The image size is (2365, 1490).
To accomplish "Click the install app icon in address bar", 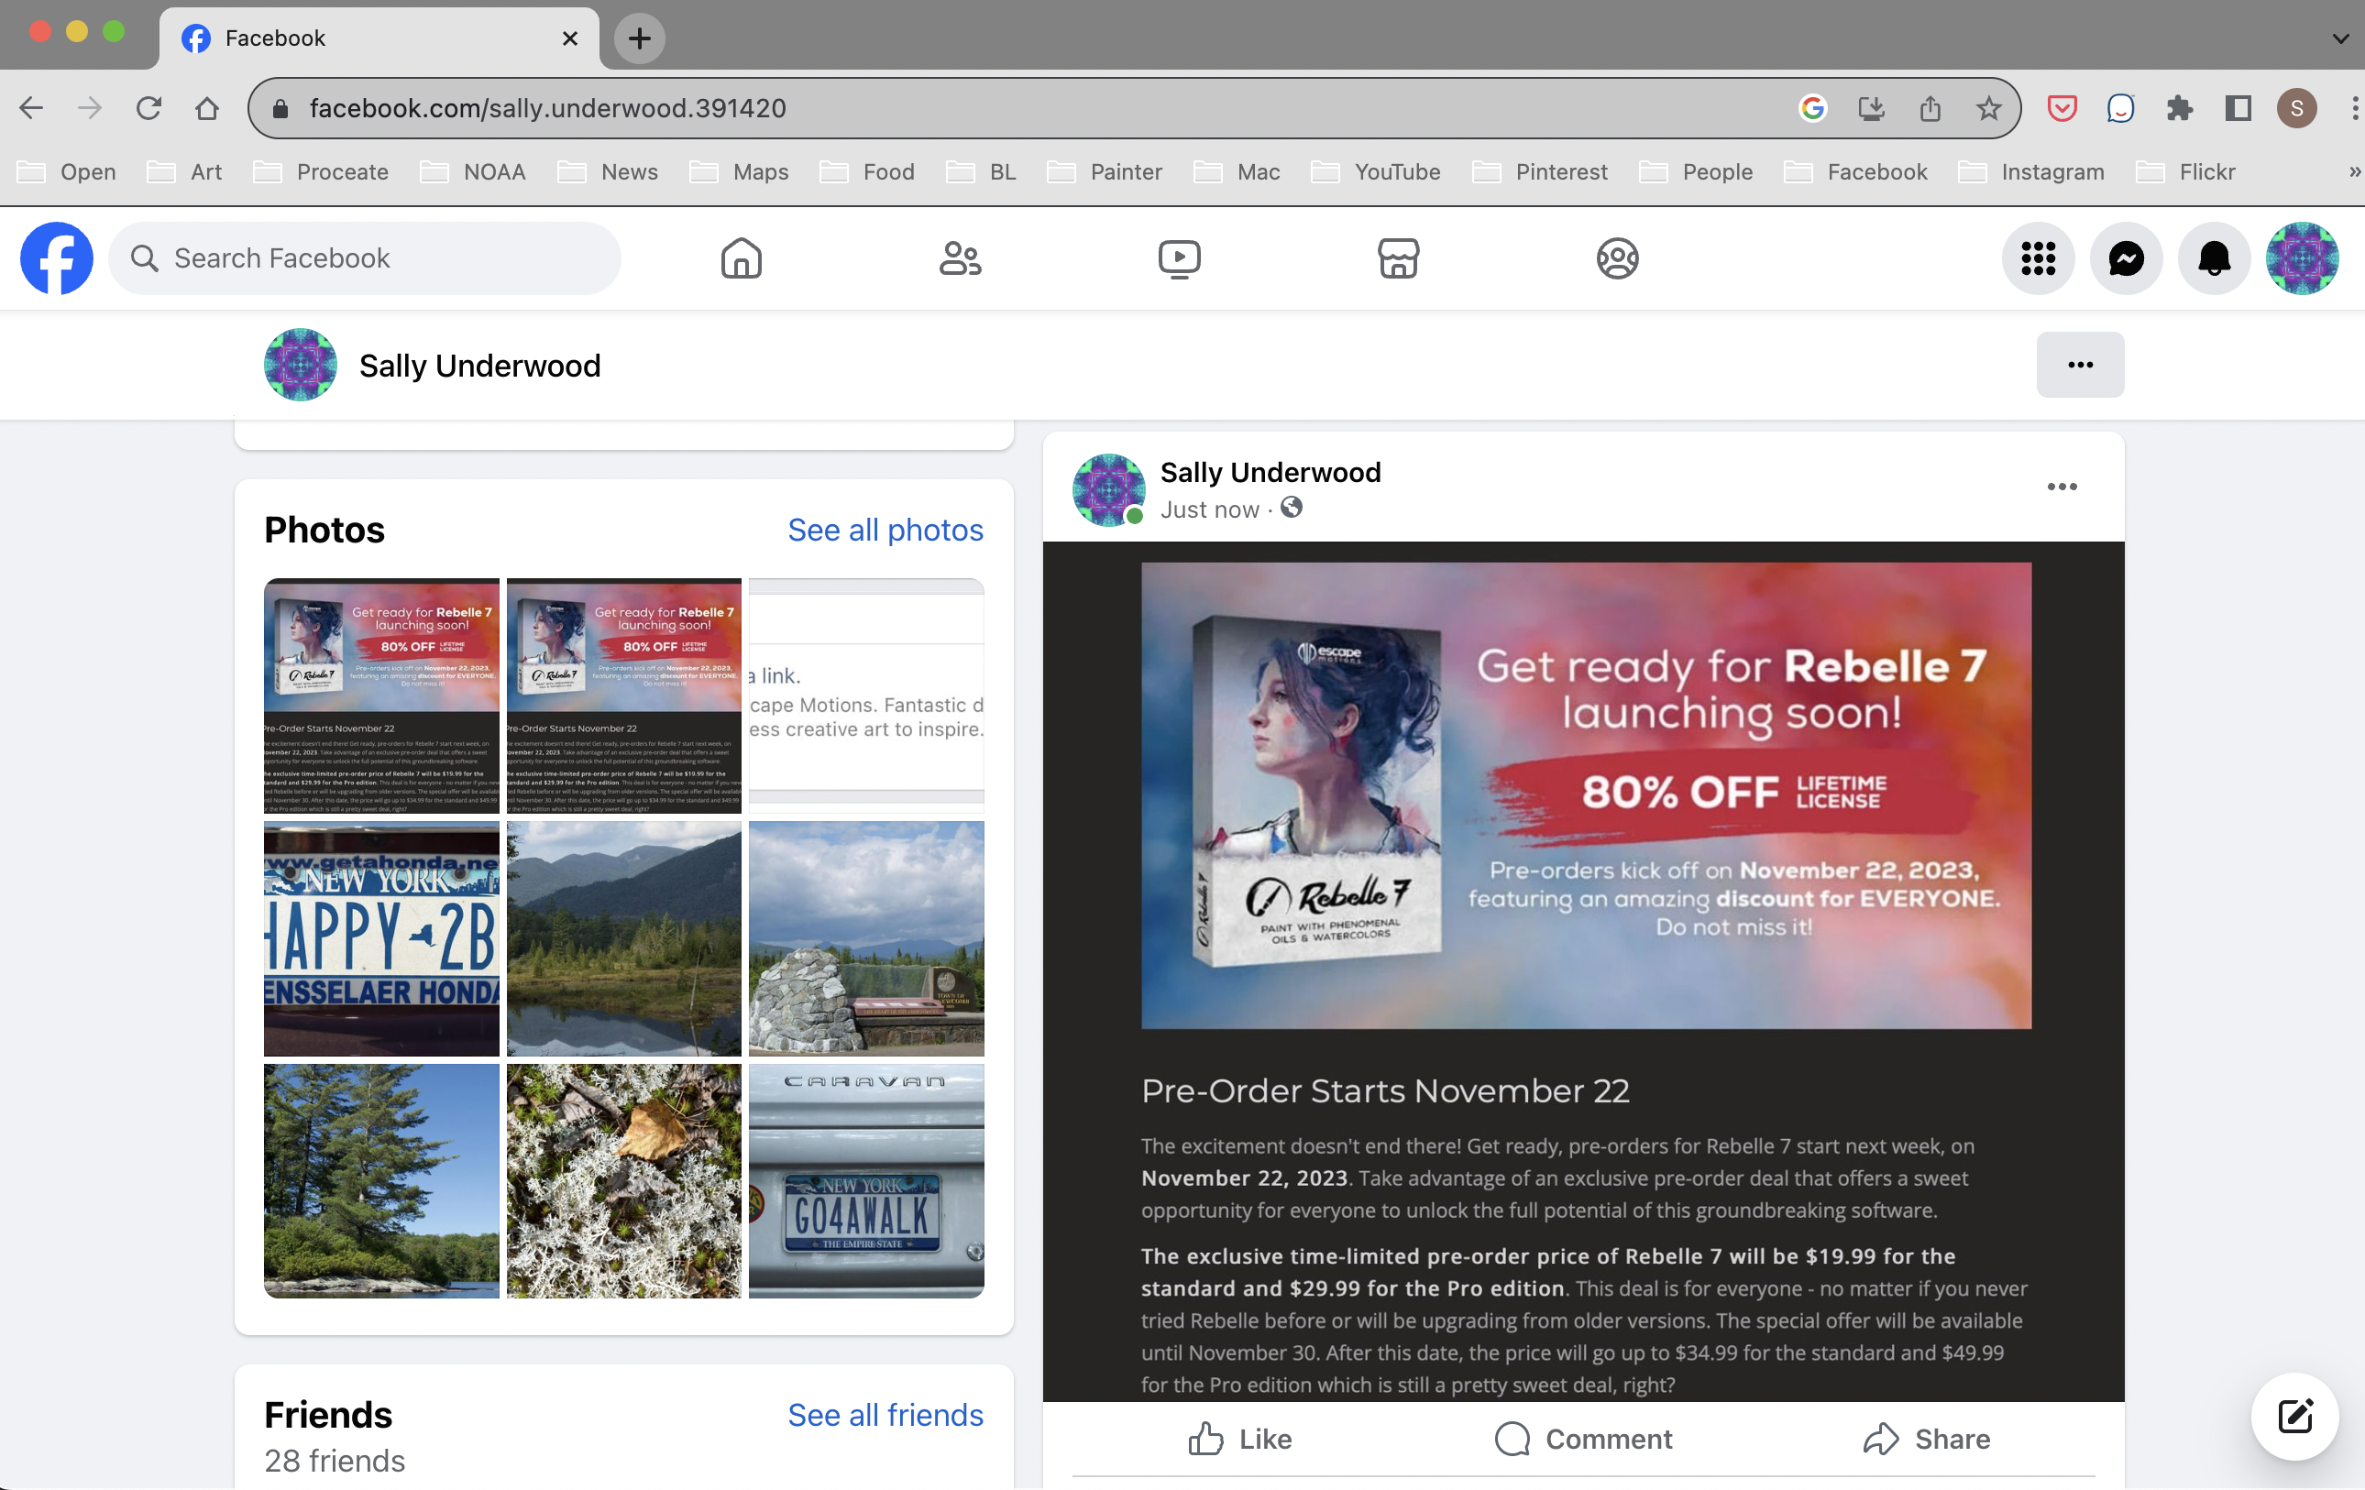I will 1871,108.
